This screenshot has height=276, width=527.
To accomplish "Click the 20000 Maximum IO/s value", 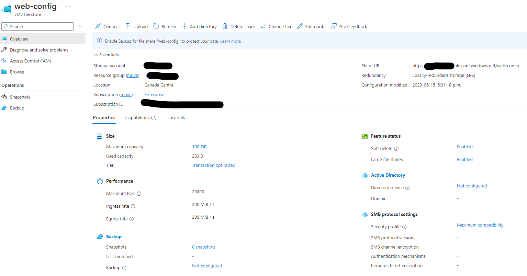I will [x=198, y=192].
